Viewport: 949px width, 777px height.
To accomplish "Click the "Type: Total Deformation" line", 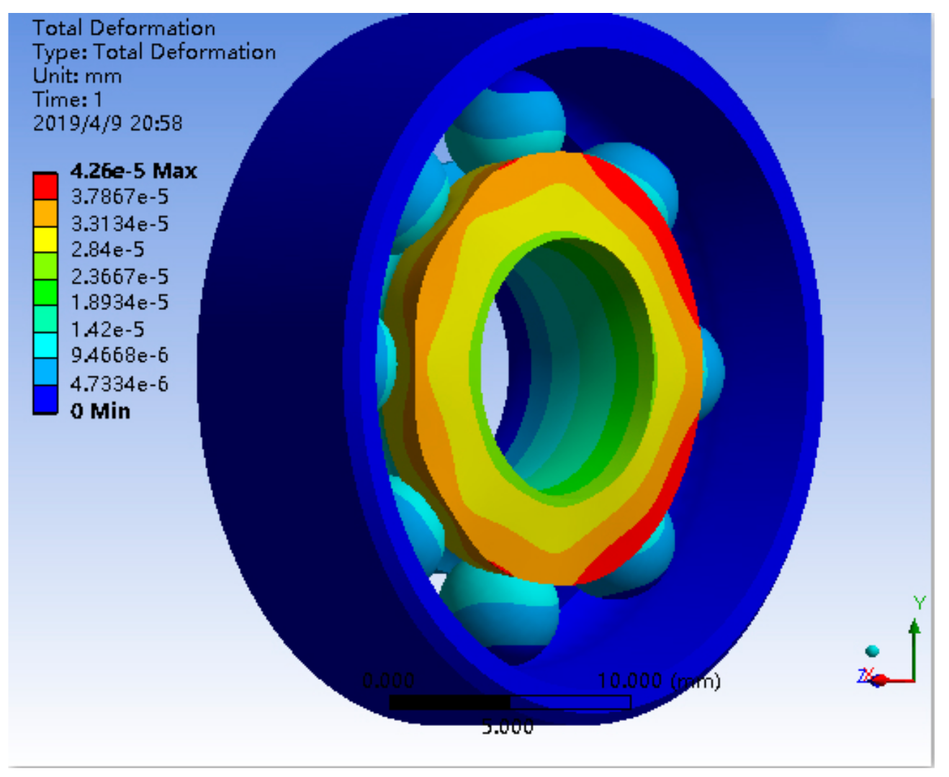I will point(154,52).
